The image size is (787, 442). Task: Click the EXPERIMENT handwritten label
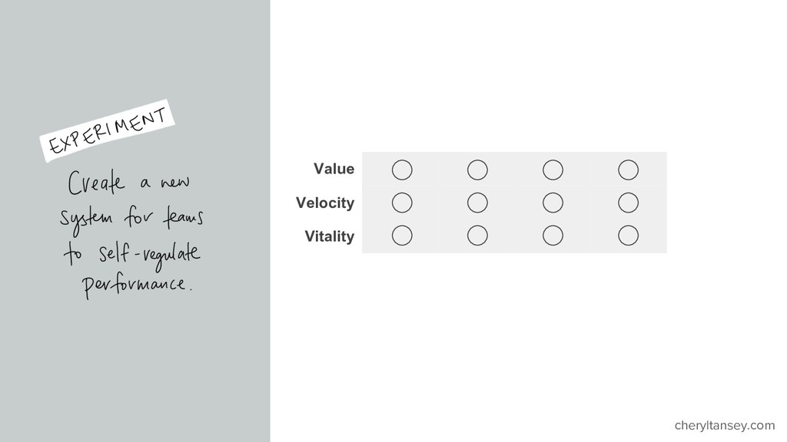[107, 130]
